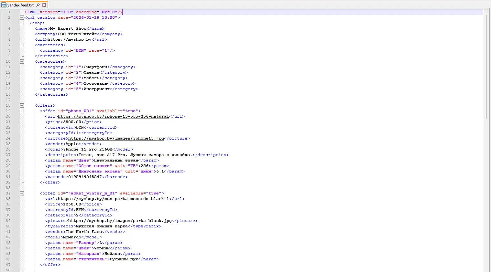The height and width of the screenshot is (272, 491).
Task: Open the men-parka-mcmurdo-black-l URL link
Action: point(113,199)
